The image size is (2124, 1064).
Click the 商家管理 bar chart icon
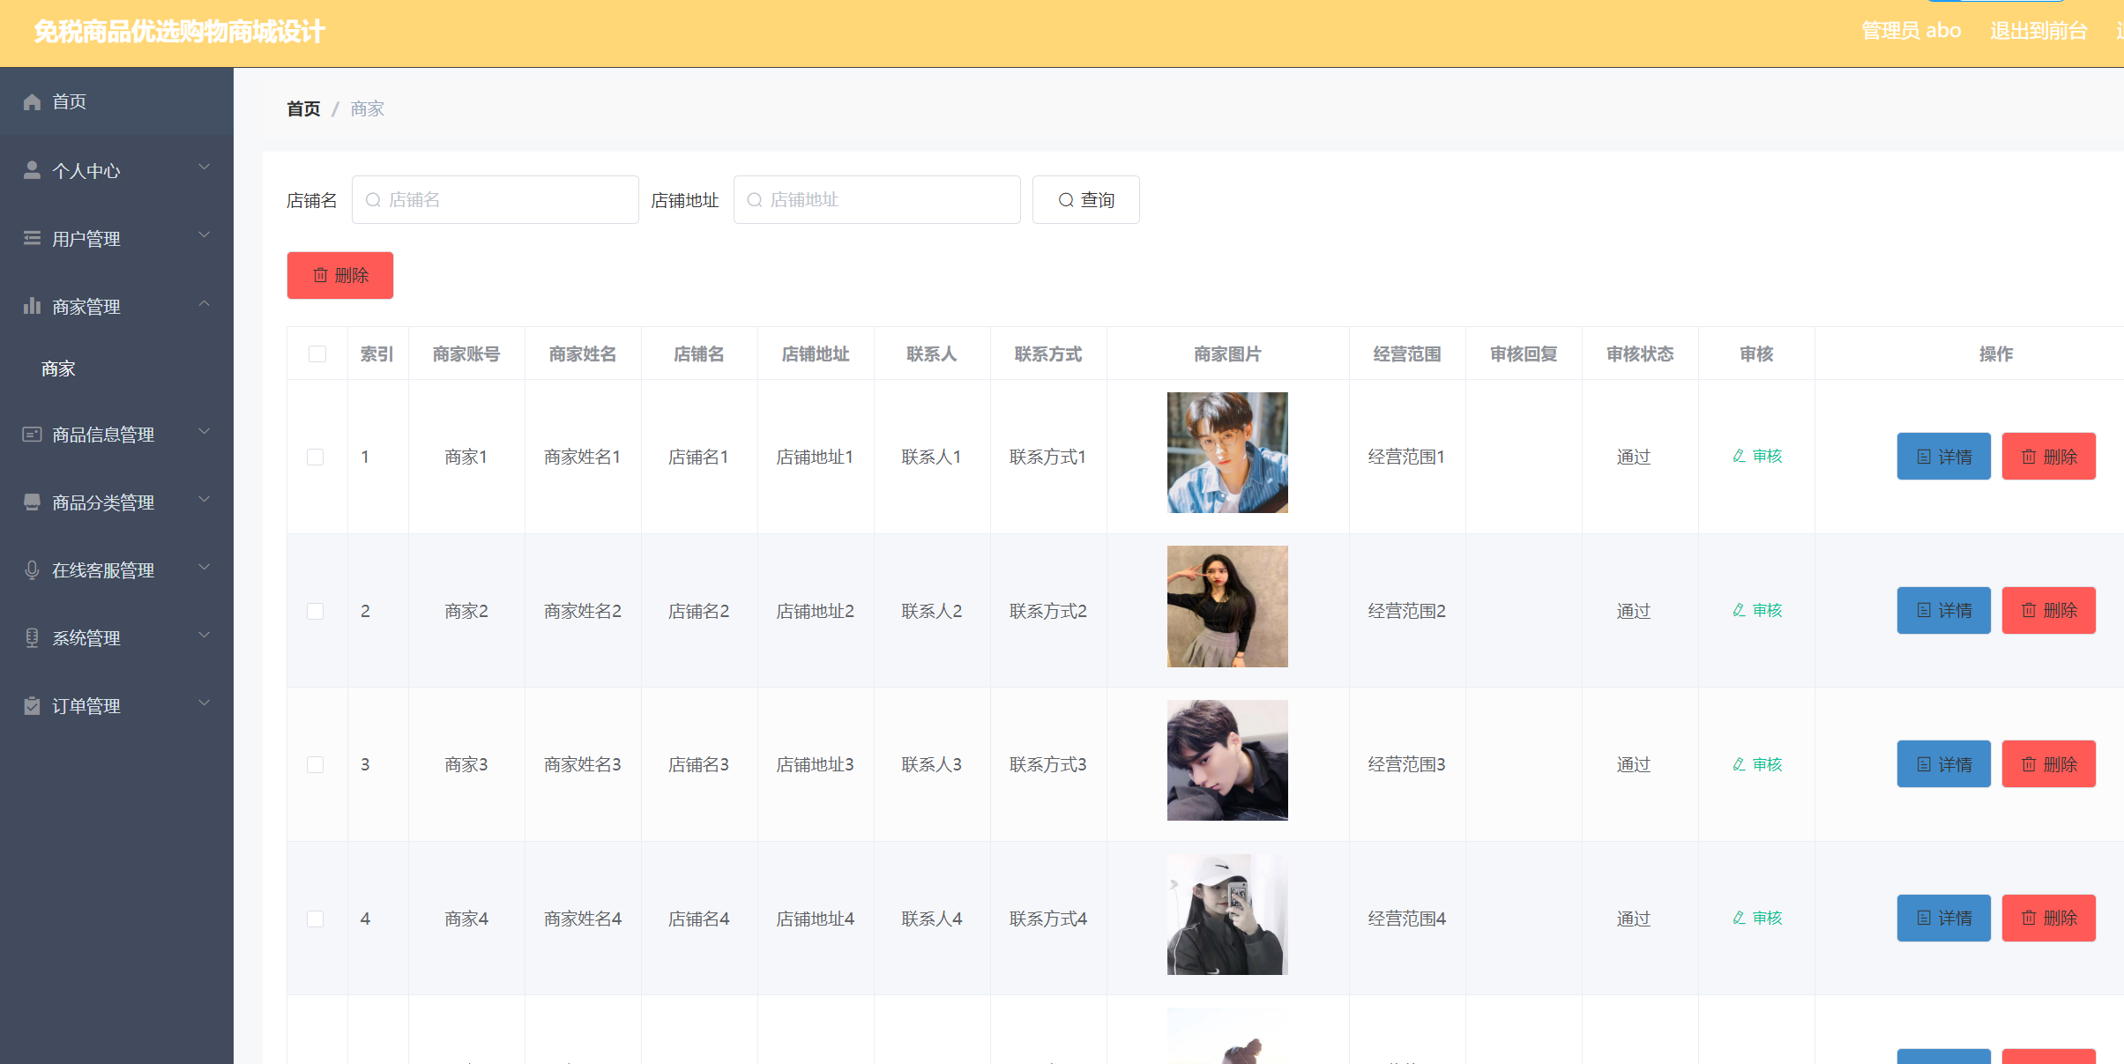pos(32,306)
